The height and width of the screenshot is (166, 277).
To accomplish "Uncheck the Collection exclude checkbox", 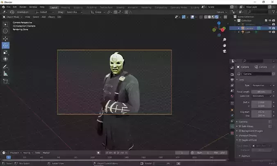I will (x=266, y=20).
